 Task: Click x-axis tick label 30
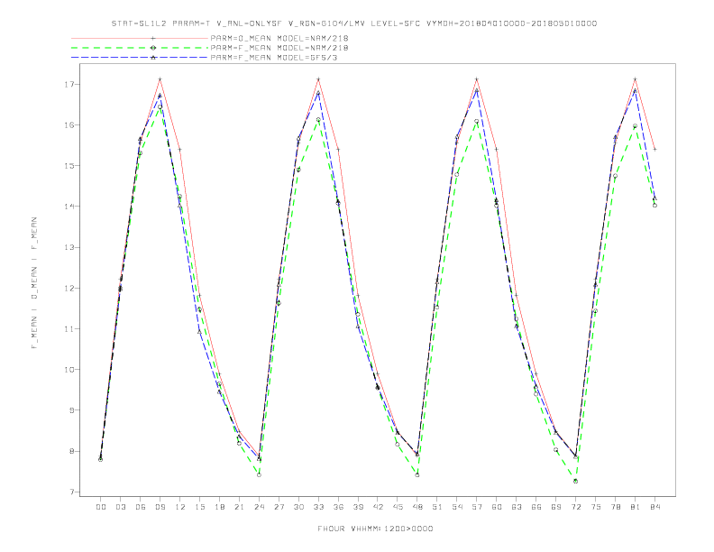click(298, 507)
